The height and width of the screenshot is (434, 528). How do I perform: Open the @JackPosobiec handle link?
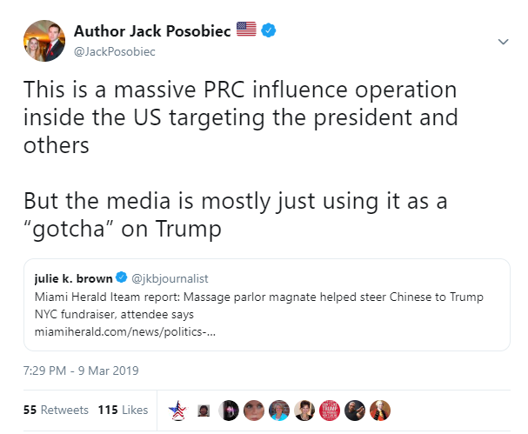(115, 52)
